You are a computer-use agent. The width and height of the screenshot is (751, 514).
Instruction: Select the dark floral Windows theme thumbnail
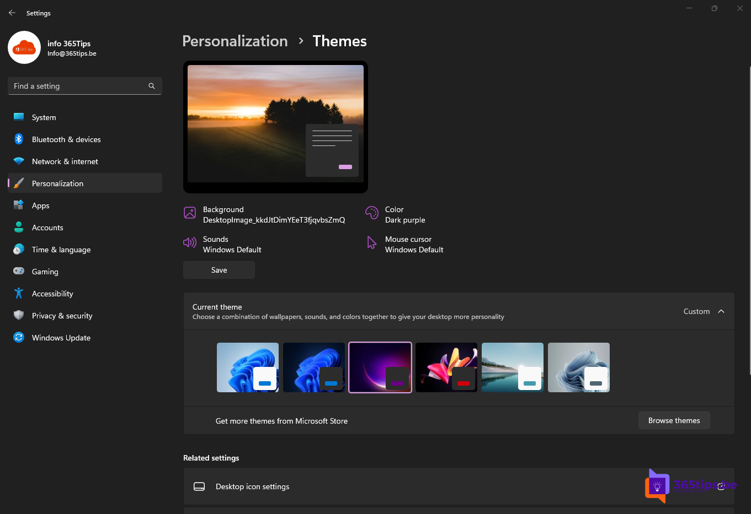(446, 367)
